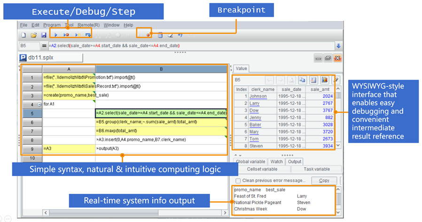Click the Johnson clerk name link

coord(258,96)
